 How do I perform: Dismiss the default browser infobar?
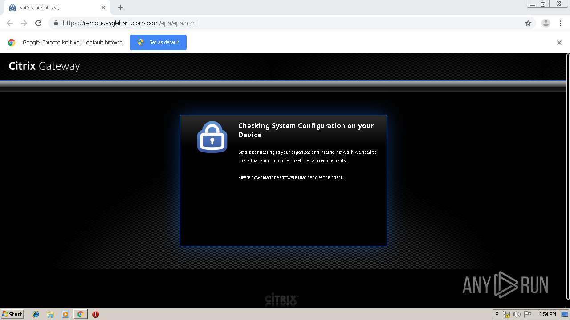tap(559, 43)
